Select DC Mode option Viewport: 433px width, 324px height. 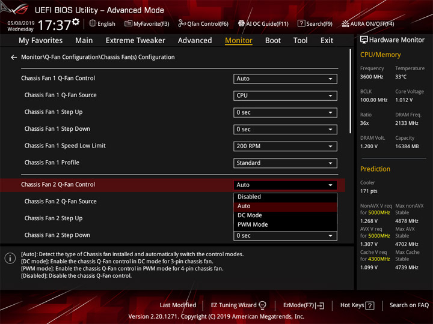(285, 215)
